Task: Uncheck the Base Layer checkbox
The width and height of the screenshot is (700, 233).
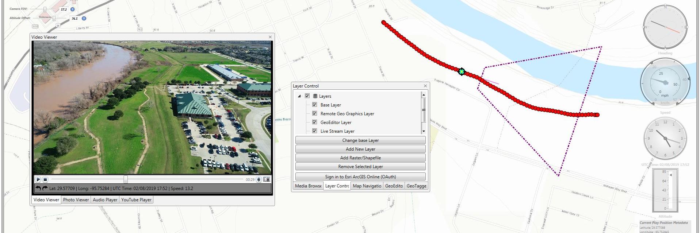Action: (314, 105)
